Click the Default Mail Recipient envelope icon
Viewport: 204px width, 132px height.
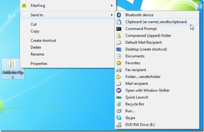pos(119,42)
